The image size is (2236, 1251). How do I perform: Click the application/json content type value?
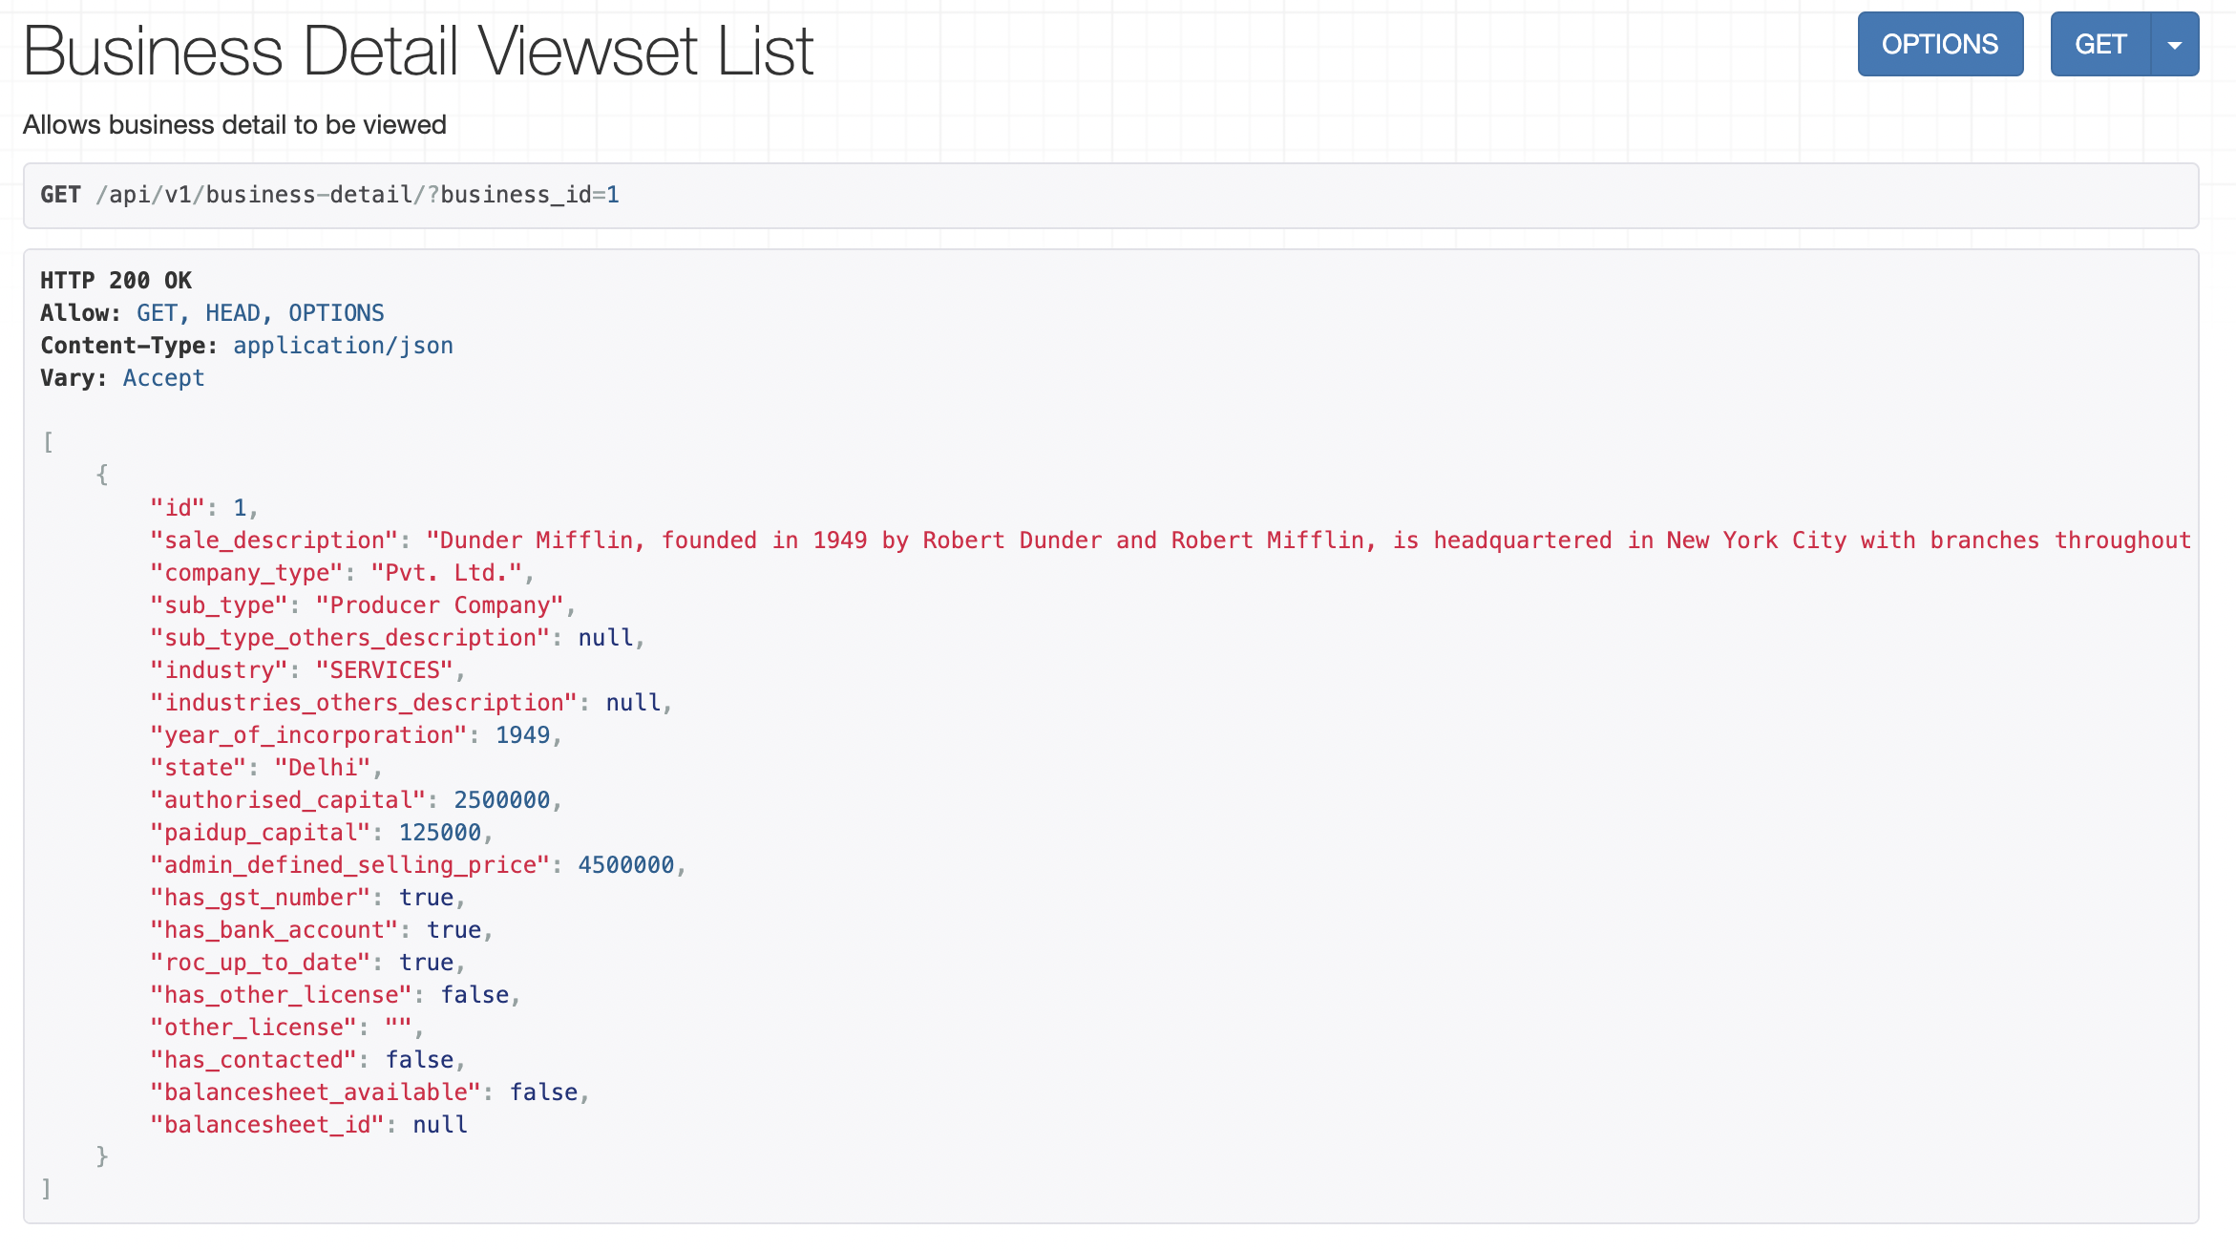tap(343, 346)
